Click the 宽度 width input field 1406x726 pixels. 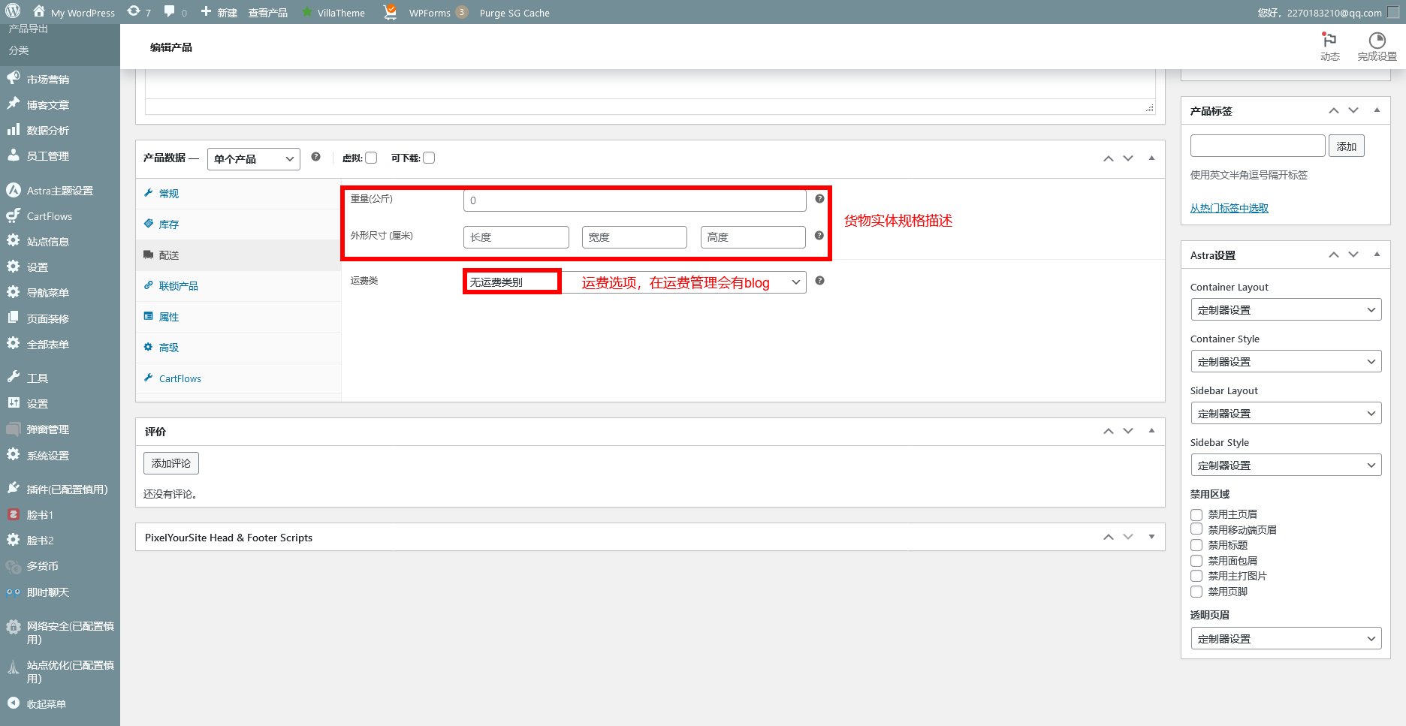click(x=635, y=237)
